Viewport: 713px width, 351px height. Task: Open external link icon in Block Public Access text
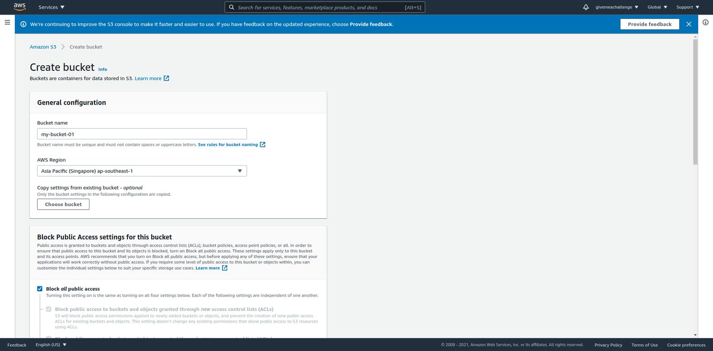(x=225, y=268)
